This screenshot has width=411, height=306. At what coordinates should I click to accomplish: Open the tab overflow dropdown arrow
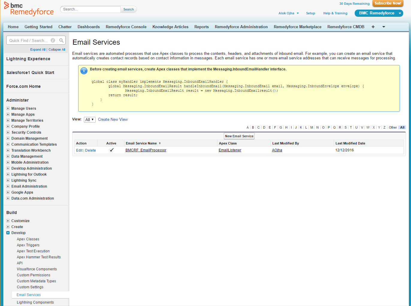(x=384, y=27)
